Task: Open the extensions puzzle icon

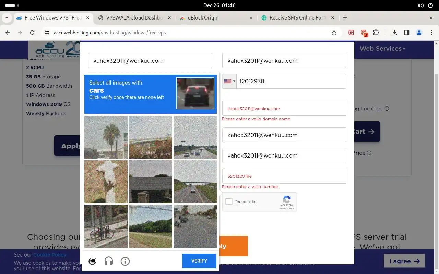Action: (376, 33)
